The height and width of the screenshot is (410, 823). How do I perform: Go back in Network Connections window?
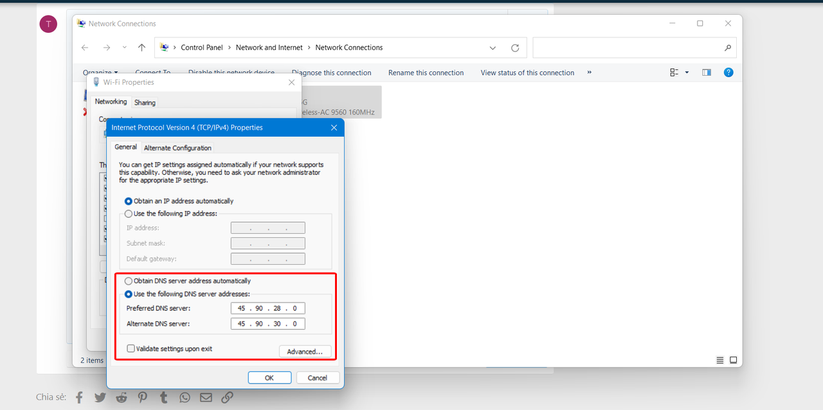point(85,48)
